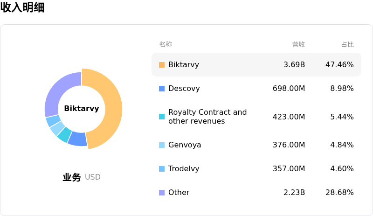The image size is (373, 216).
Task: Click the orange Biktarvy legend swatch
Action: [x=162, y=65]
